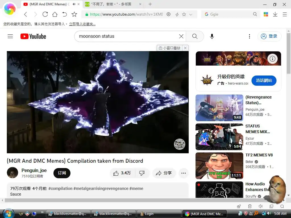Open a new tab with the plus button
Screen dimensions: 291x218
(150, 4)
